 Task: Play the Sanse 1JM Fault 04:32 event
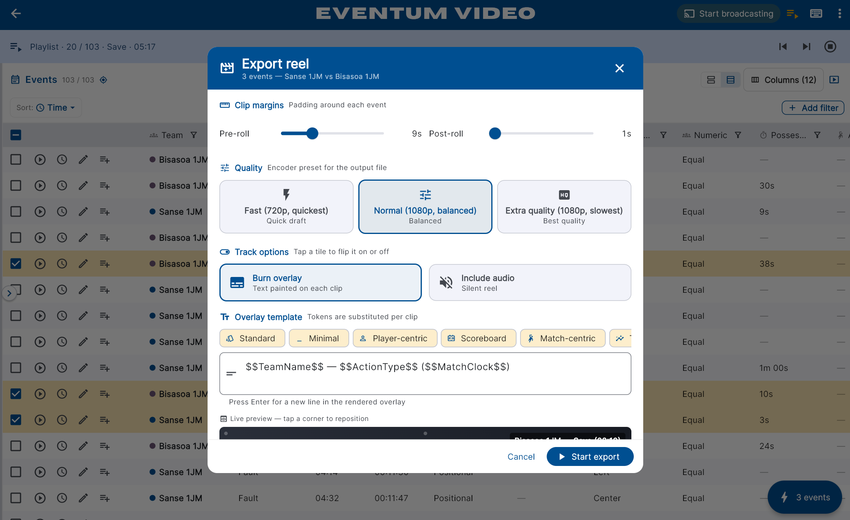pyautogui.click(x=40, y=498)
